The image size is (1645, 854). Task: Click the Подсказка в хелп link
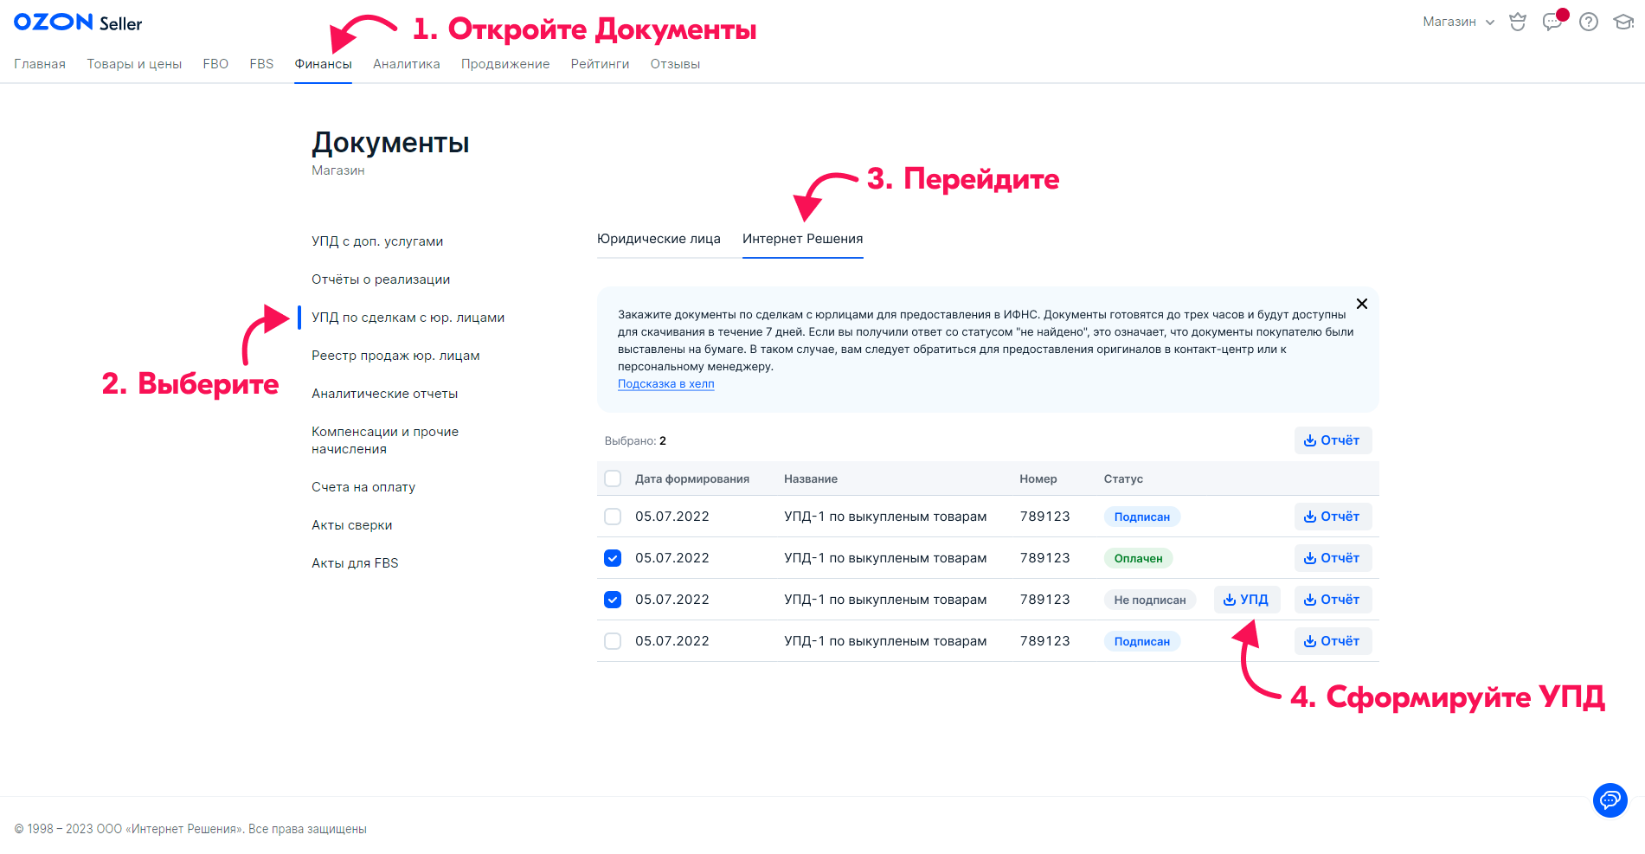click(665, 384)
